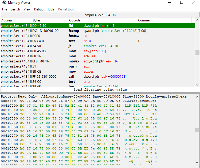Select the fcomp qword ptr instruction row
The width and height of the screenshot is (200, 168).
click(x=98, y=31)
